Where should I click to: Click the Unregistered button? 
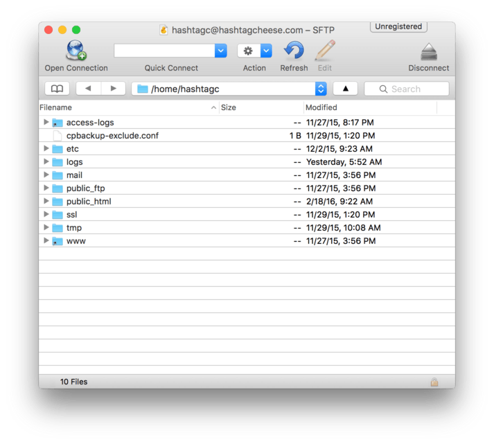(x=398, y=27)
